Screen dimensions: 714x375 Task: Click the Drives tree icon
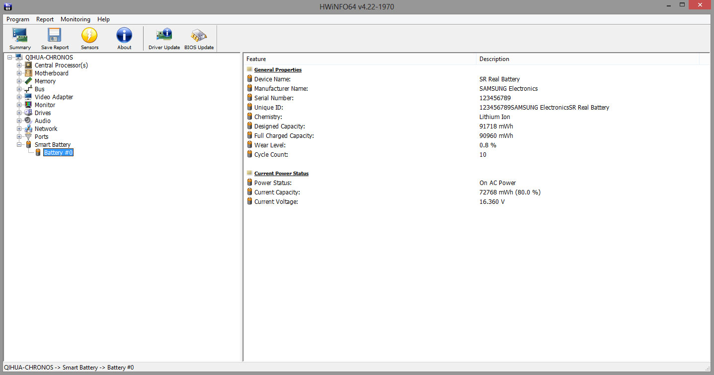(x=28, y=113)
